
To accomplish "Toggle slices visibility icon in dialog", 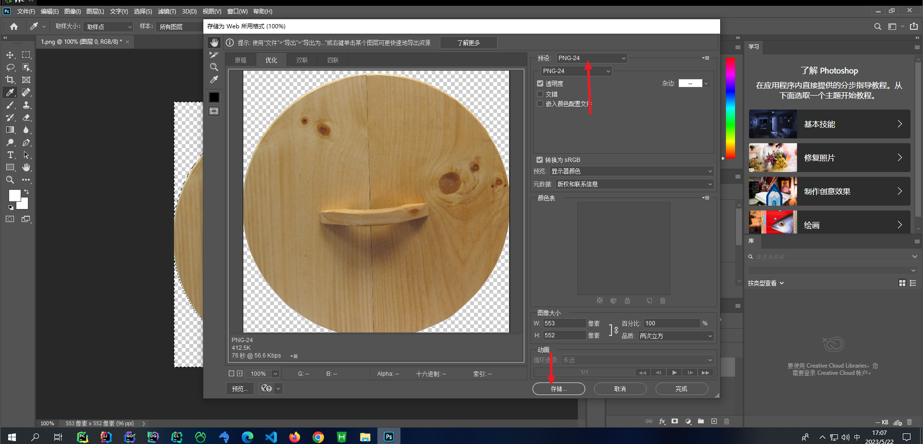I will [x=214, y=111].
